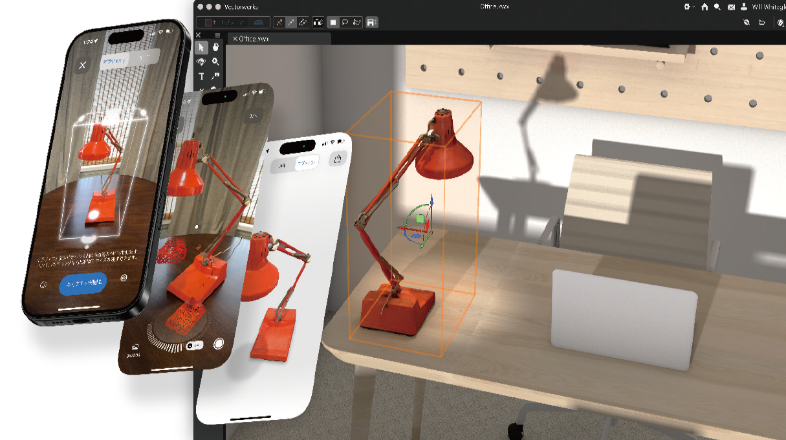
Task: Toggle the AR segment on white phone
Action: [x=282, y=165]
